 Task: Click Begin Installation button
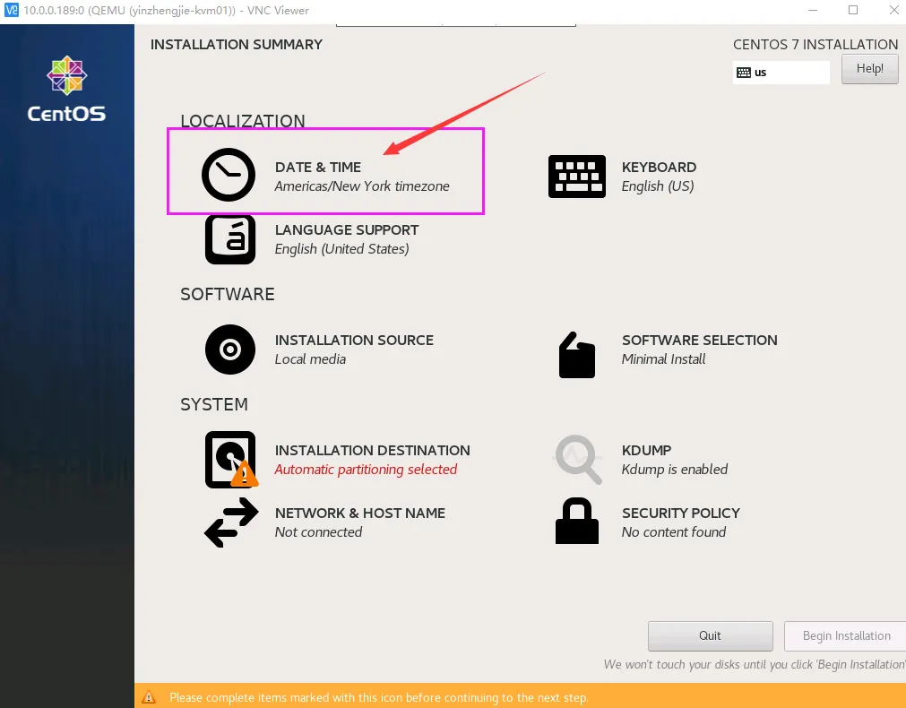pos(845,635)
